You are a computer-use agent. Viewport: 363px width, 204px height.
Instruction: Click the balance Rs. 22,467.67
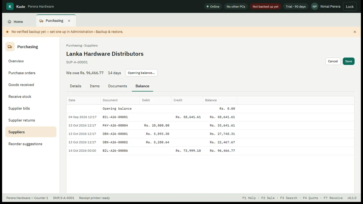[x=222, y=142]
